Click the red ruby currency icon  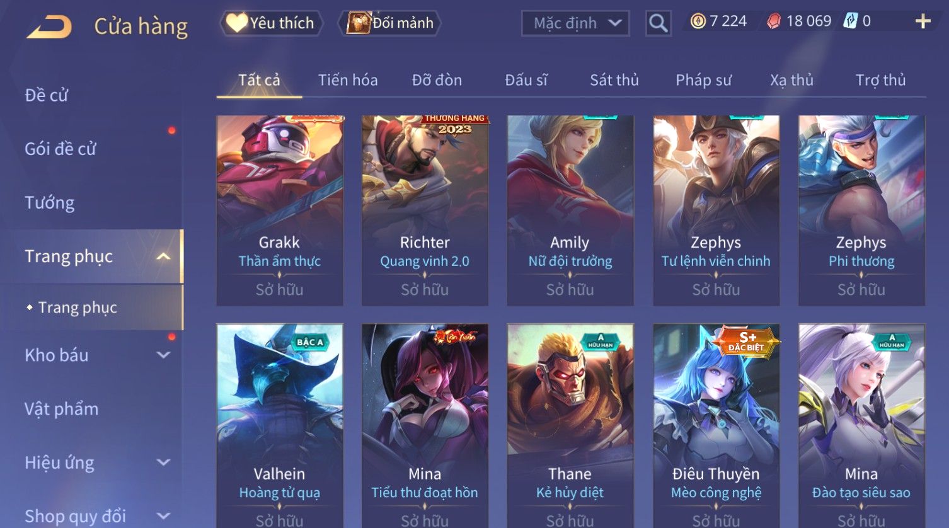(773, 21)
